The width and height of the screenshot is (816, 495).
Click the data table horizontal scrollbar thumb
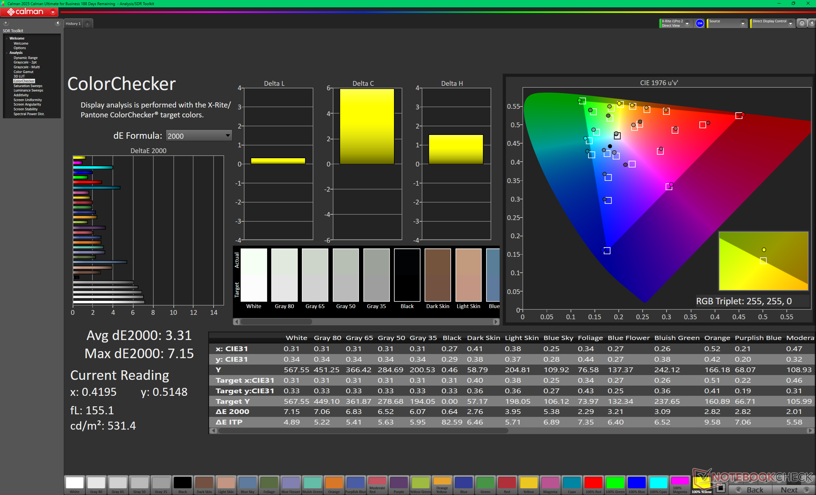pos(363,431)
